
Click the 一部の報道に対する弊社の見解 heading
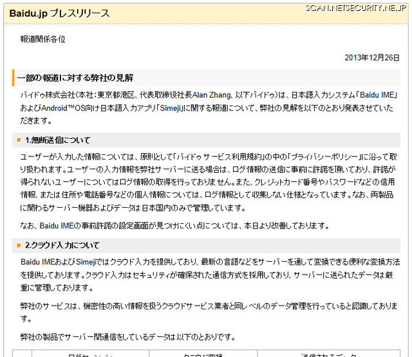coord(76,78)
